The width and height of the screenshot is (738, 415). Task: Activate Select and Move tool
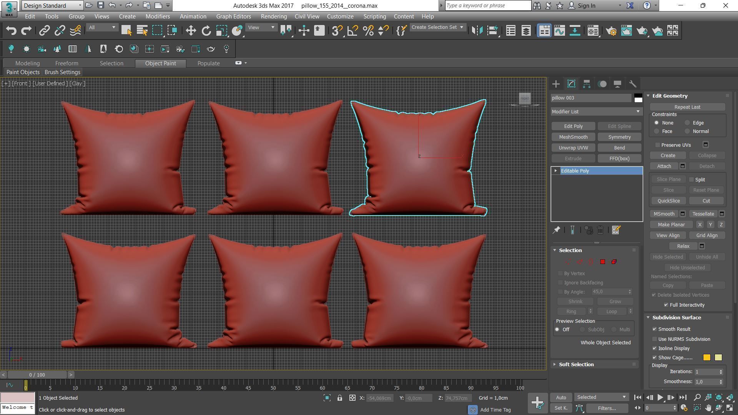tap(191, 31)
